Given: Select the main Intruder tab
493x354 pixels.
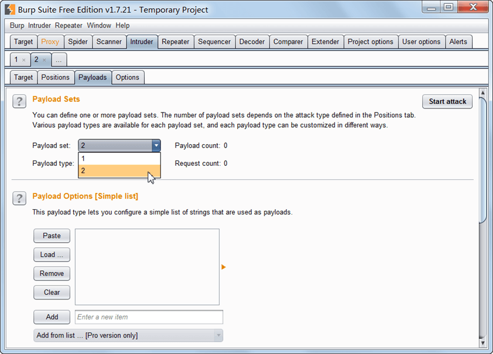Looking at the screenshot, I should pyautogui.click(x=142, y=42).
